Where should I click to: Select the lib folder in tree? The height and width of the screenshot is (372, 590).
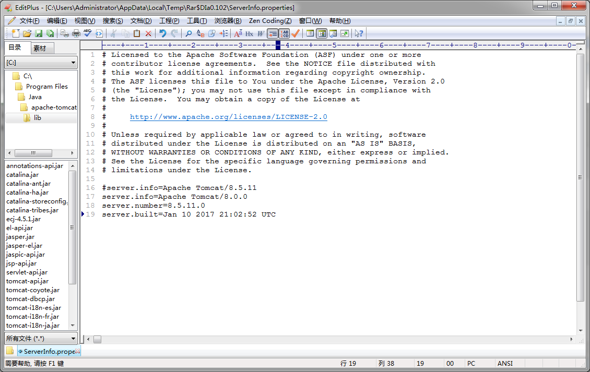click(37, 118)
